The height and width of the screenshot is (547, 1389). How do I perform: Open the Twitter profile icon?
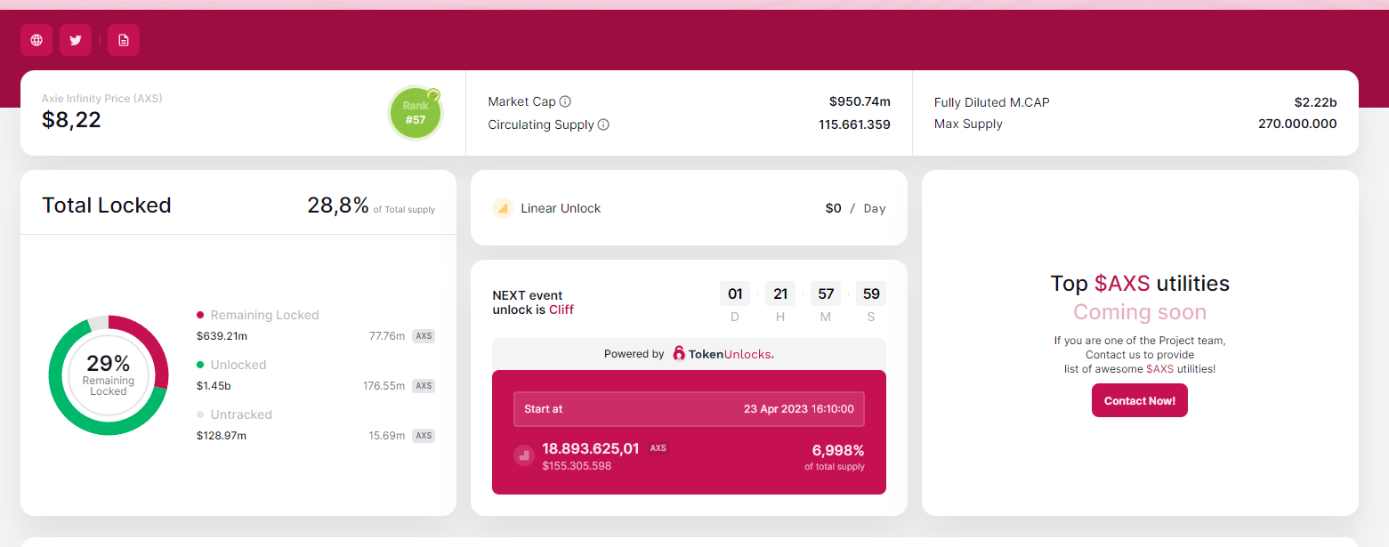(x=76, y=40)
